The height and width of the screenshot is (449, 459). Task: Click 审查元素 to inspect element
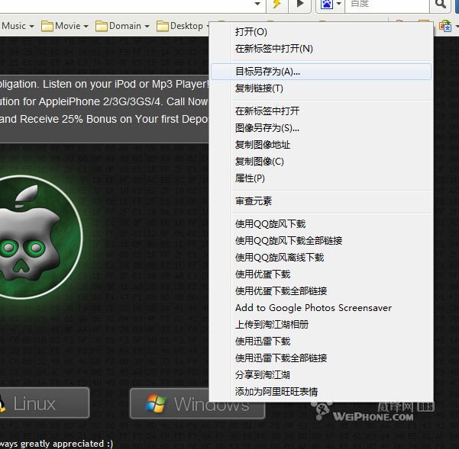[254, 201]
